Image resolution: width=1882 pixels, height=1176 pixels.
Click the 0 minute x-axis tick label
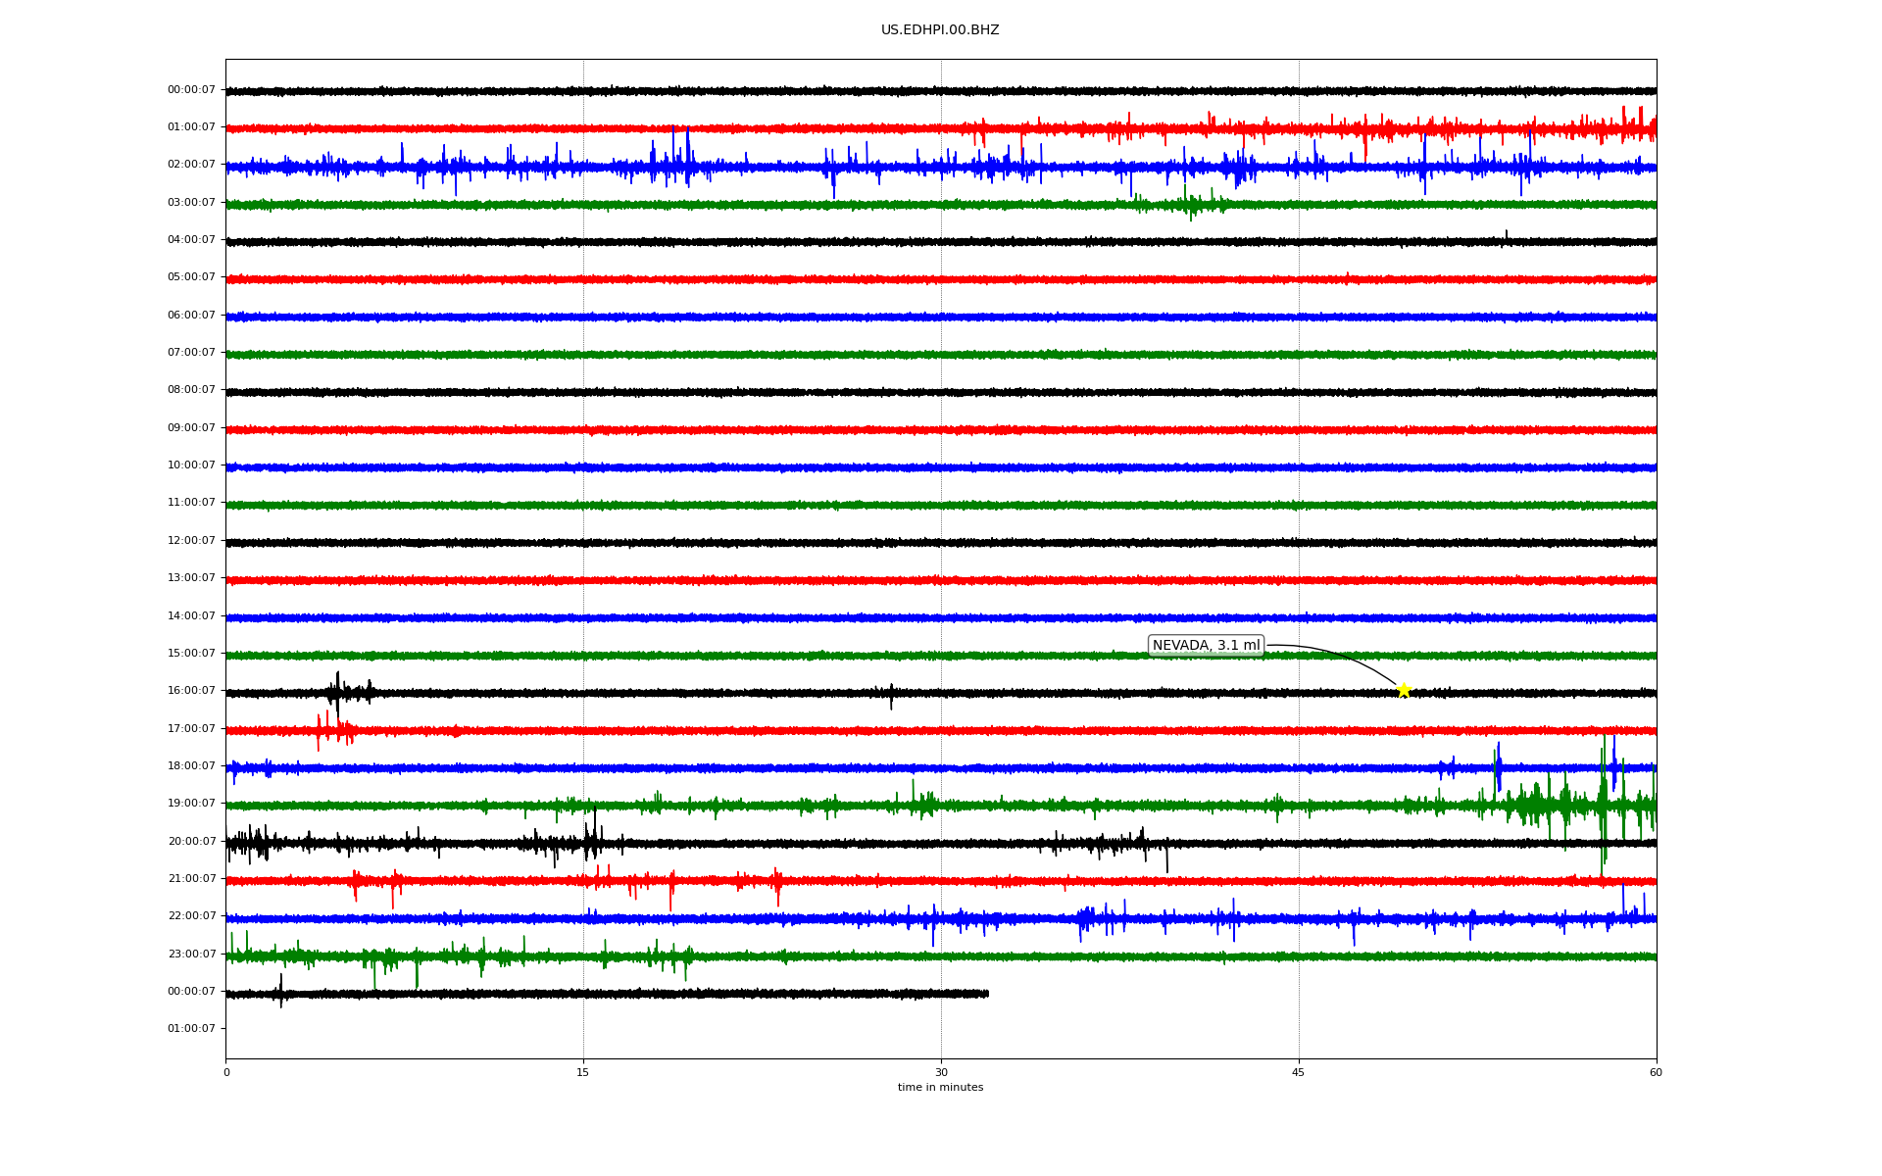click(226, 1072)
